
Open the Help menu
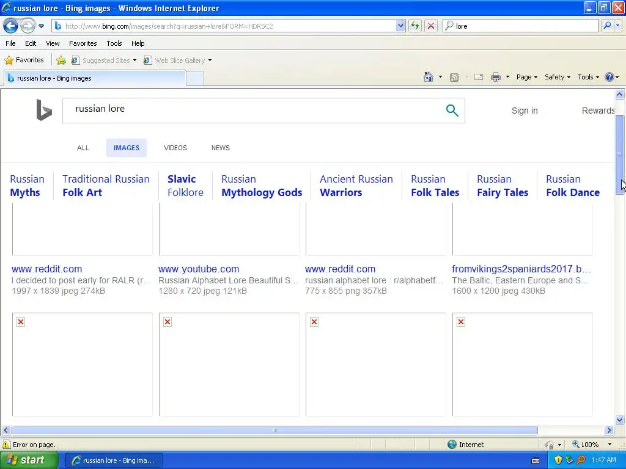pyautogui.click(x=138, y=43)
